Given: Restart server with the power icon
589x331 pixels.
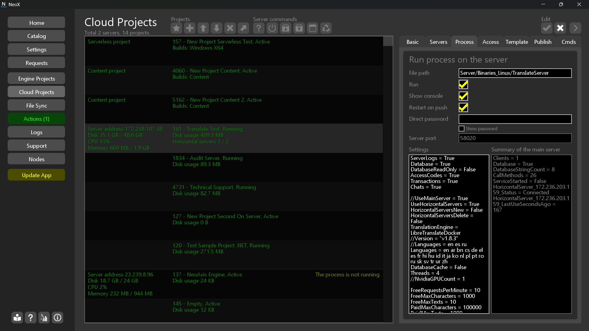Looking at the screenshot, I should pos(272,28).
